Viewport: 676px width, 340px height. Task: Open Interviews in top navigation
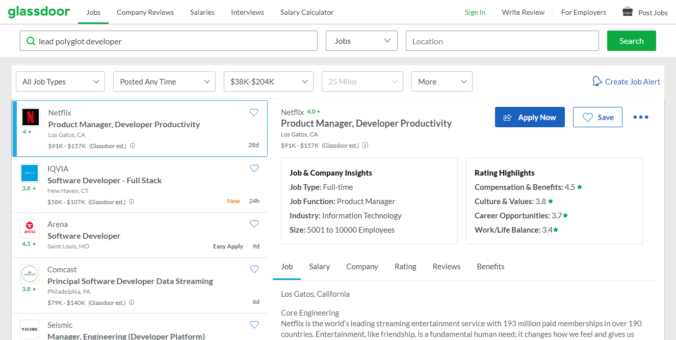point(247,12)
